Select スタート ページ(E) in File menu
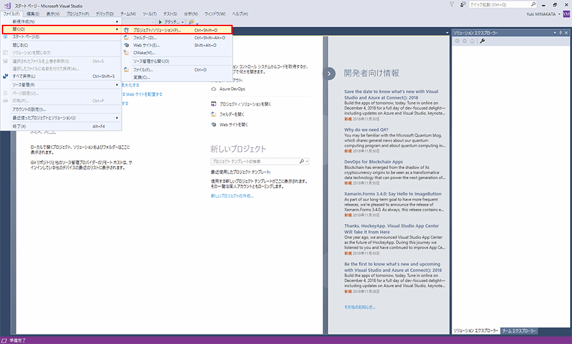572x344 pixels. coord(61,37)
